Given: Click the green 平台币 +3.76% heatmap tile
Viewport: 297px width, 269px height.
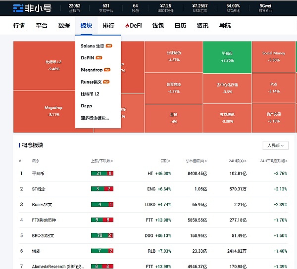Looking at the screenshot, I should (227, 57).
